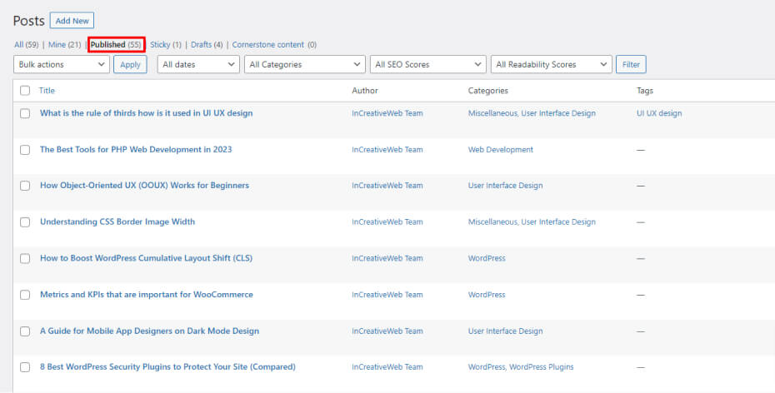The image size is (775, 393).
Task: Sort posts by the Title column header
Action: point(47,91)
